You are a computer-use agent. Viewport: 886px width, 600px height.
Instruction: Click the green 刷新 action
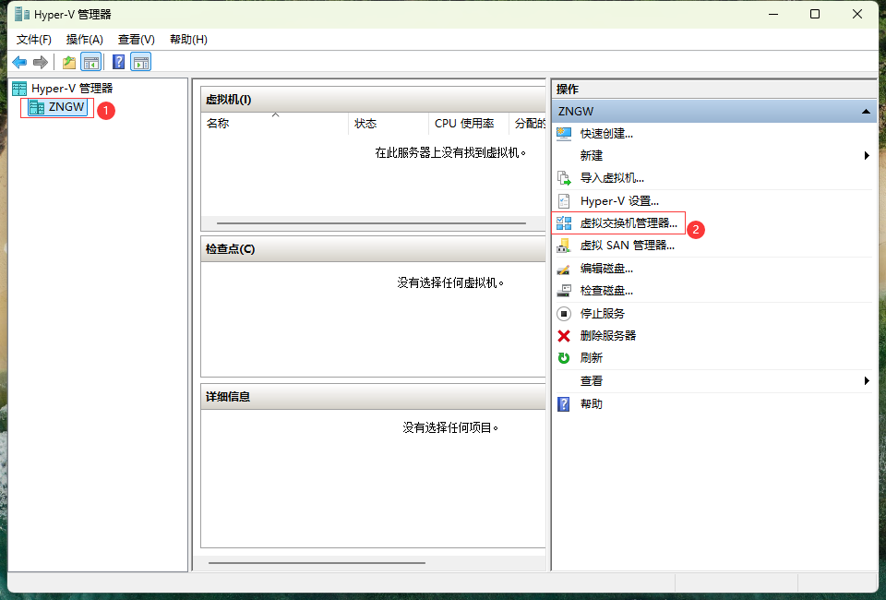(591, 358)
